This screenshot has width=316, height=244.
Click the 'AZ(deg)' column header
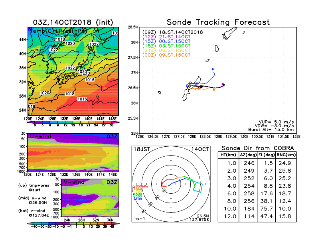point(248,155)
